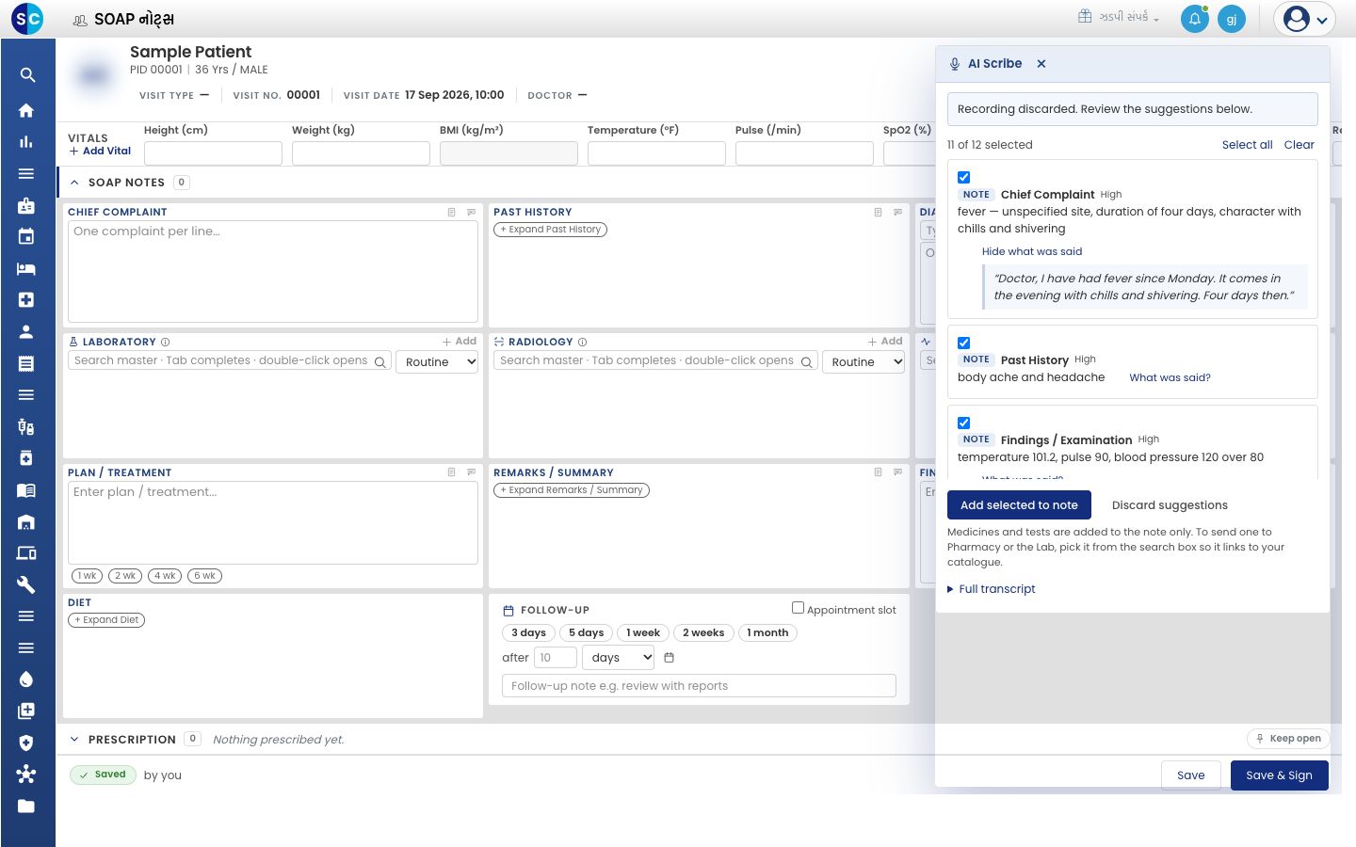
Task: Go to home icon in sidebar
Action: click(x=26, y=110)
